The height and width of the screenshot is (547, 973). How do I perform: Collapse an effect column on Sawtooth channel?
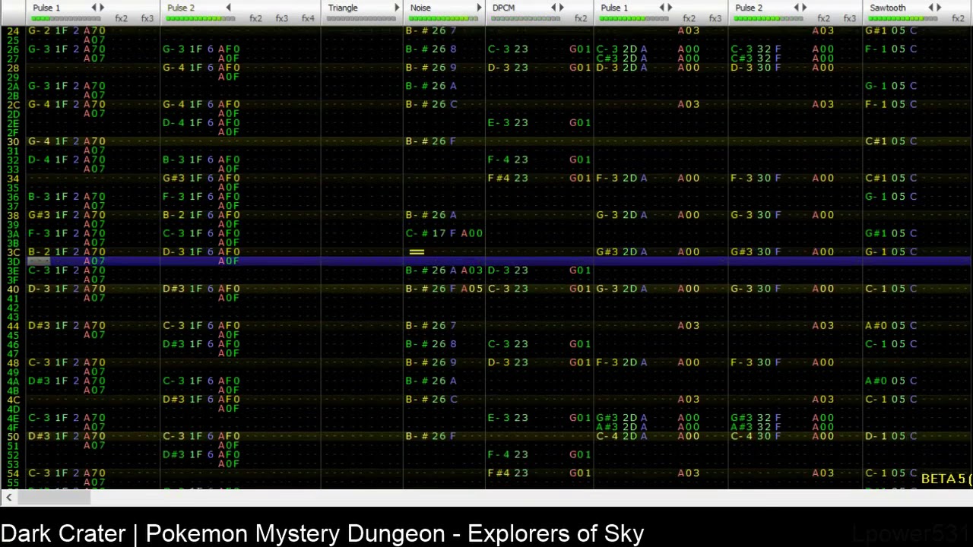click(x=931, y=8)
